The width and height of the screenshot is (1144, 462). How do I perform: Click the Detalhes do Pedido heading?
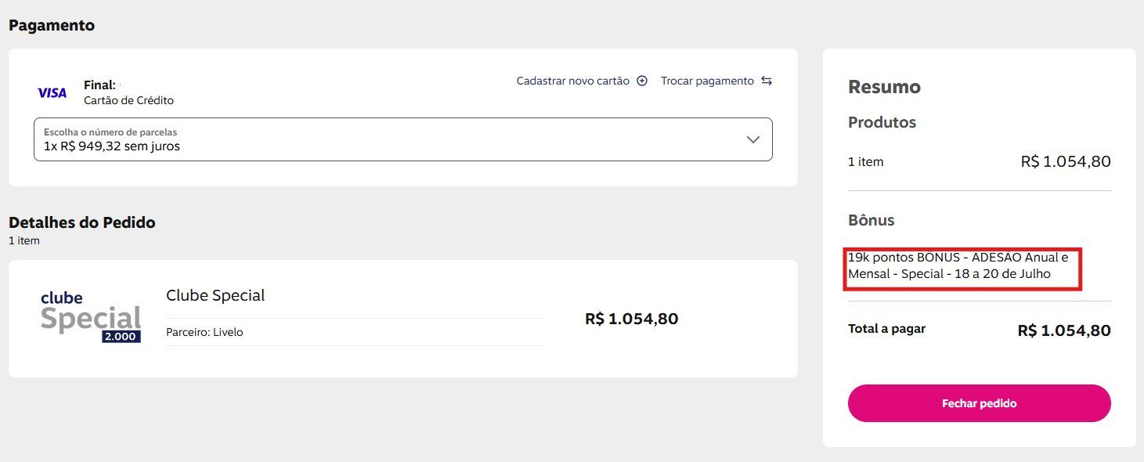coord(82,222)
